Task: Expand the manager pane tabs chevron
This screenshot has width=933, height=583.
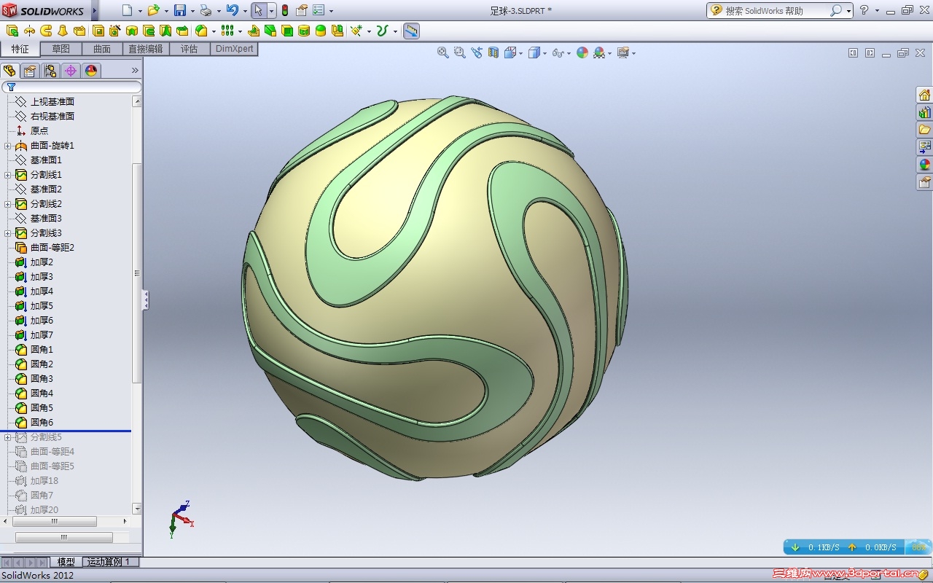Action: click(135, 71)
